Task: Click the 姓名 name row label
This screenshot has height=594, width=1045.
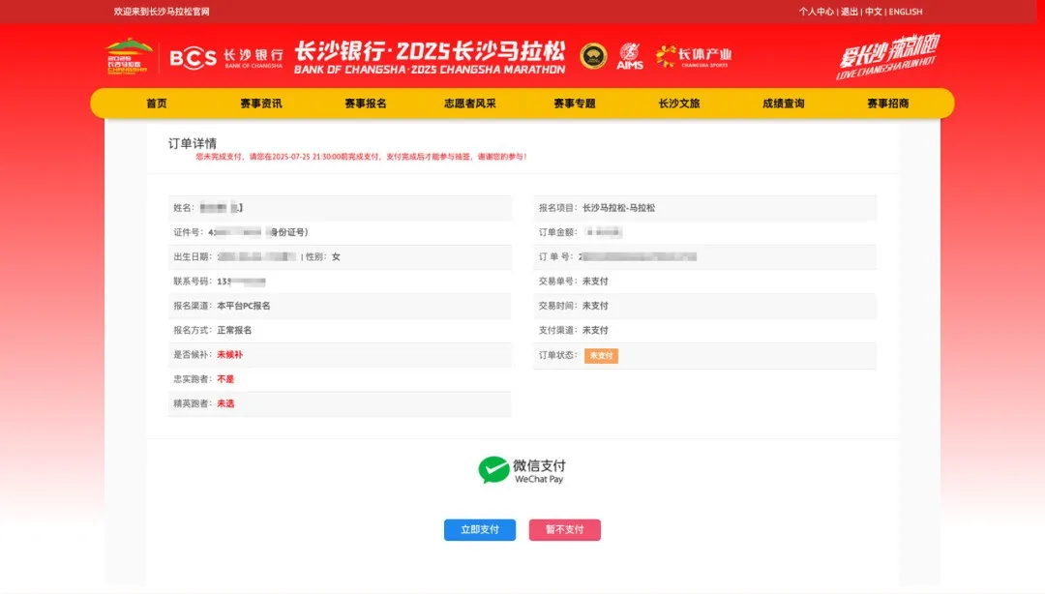Action: [x=184, y=208]
